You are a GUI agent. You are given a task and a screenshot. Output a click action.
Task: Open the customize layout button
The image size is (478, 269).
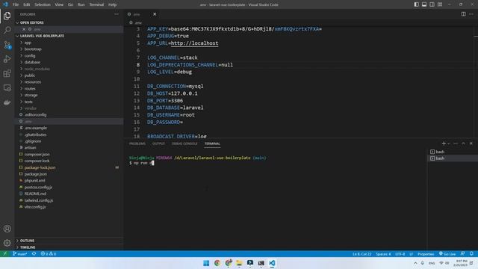[x=440, y=4]
